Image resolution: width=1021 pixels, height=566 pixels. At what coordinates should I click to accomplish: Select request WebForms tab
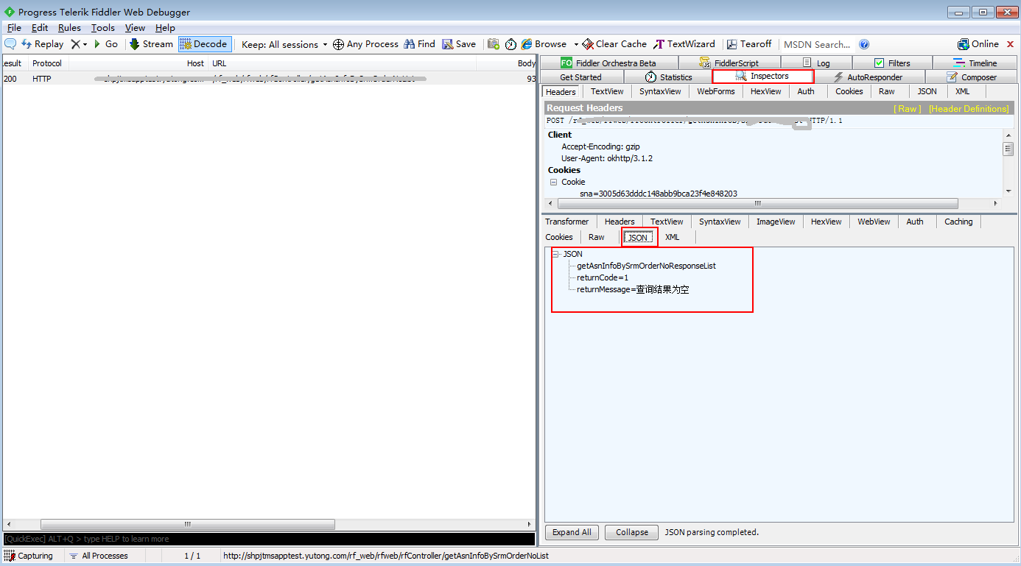click(x=716, y=91)
